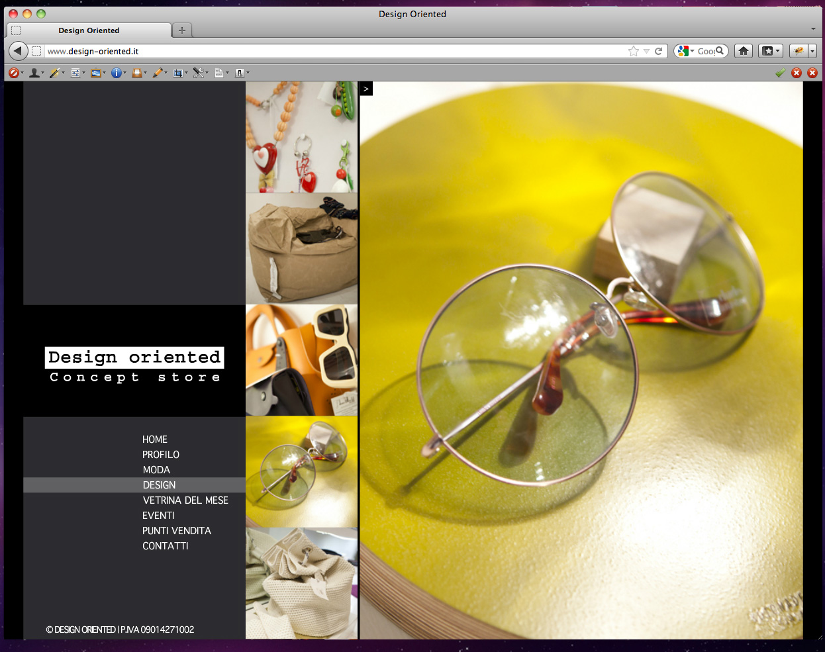Open the Resize crop toolbar icon

[x=178, y=73]
